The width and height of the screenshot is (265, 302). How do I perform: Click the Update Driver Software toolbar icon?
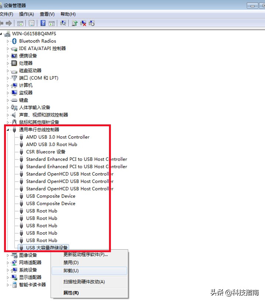[75, 23]
